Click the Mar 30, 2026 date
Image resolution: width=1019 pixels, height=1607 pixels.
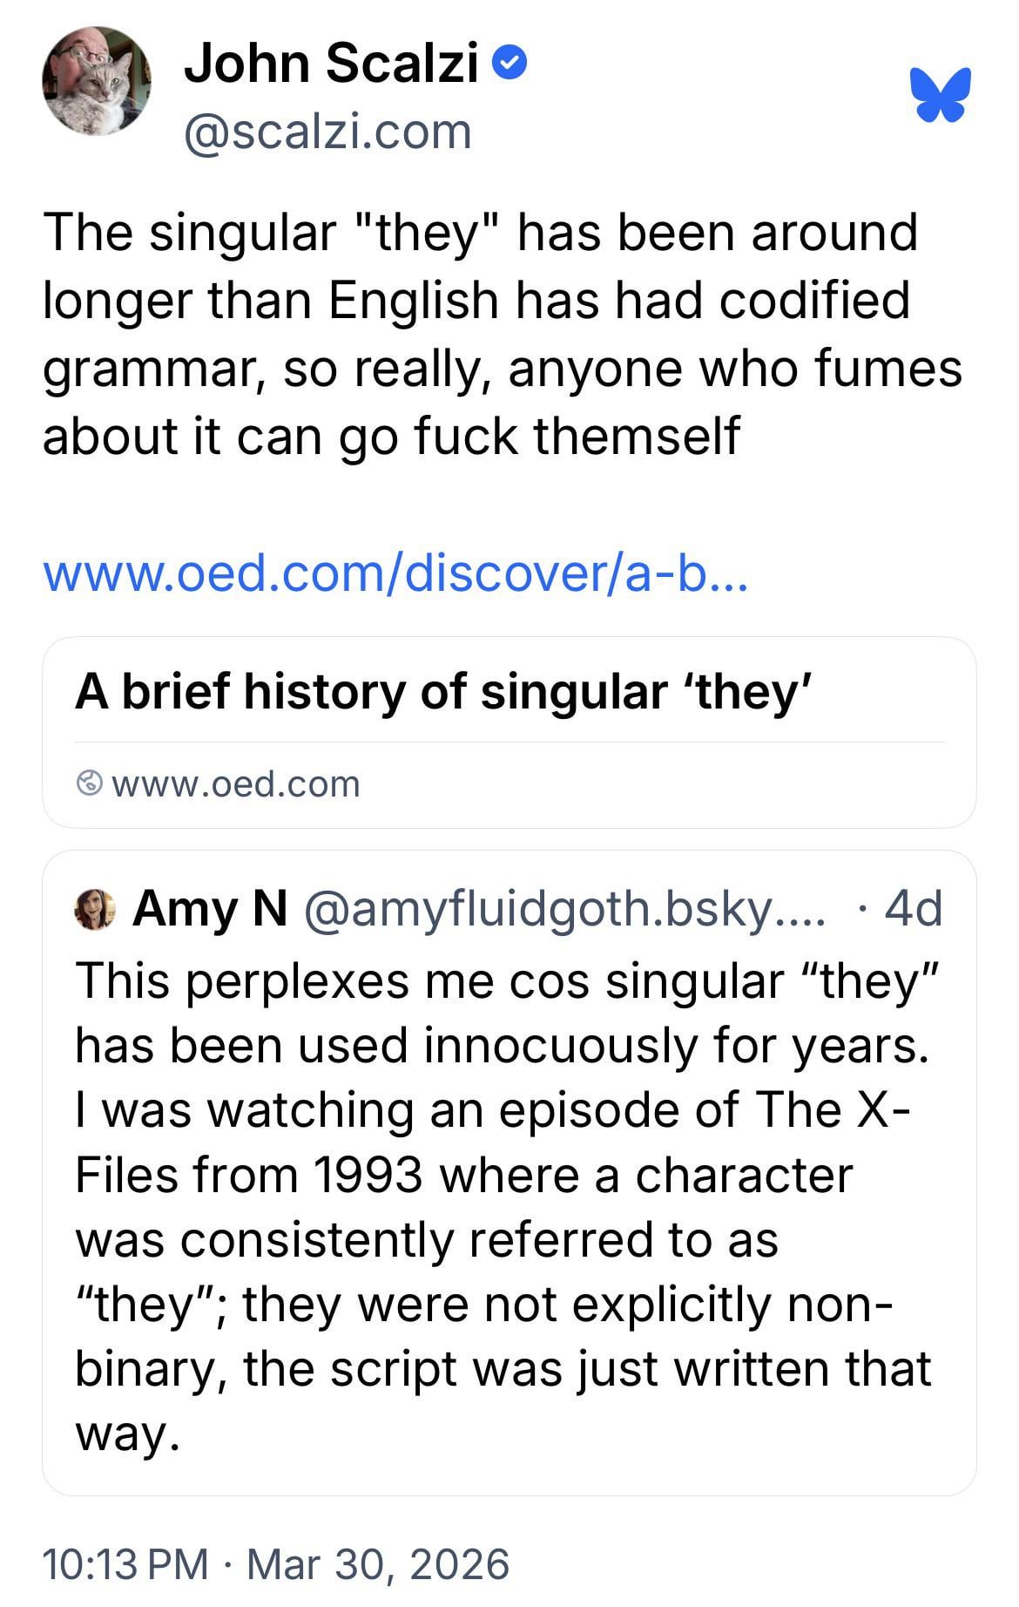[x=378, y=1563]
